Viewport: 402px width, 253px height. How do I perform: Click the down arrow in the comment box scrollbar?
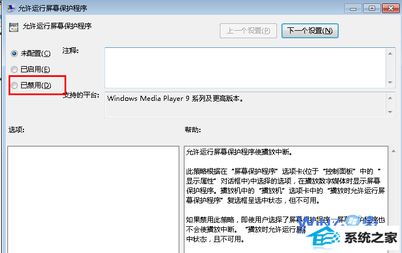[x=391, y=81]
